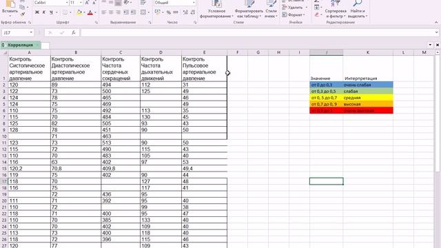Toggle bold Ж formatting
Viewport: 441px width, 248px height.
tap(37, 12)
